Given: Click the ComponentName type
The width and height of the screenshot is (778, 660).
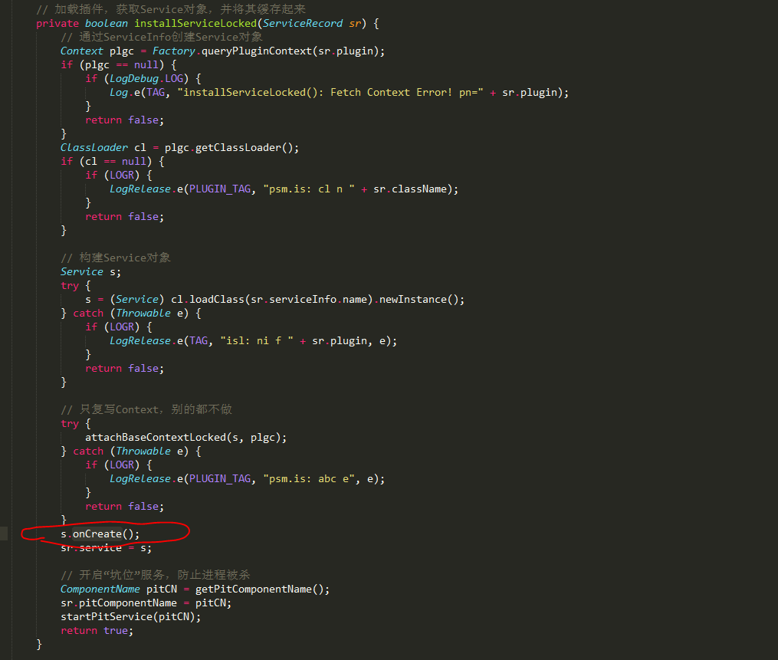Looking at the screenshot, I should click(x=100, y=589).
